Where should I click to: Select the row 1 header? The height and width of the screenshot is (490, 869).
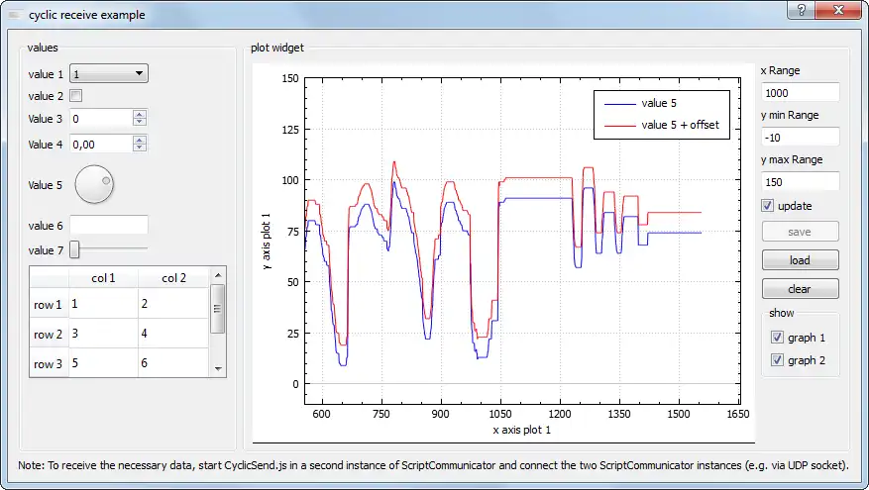coord(49,304)
